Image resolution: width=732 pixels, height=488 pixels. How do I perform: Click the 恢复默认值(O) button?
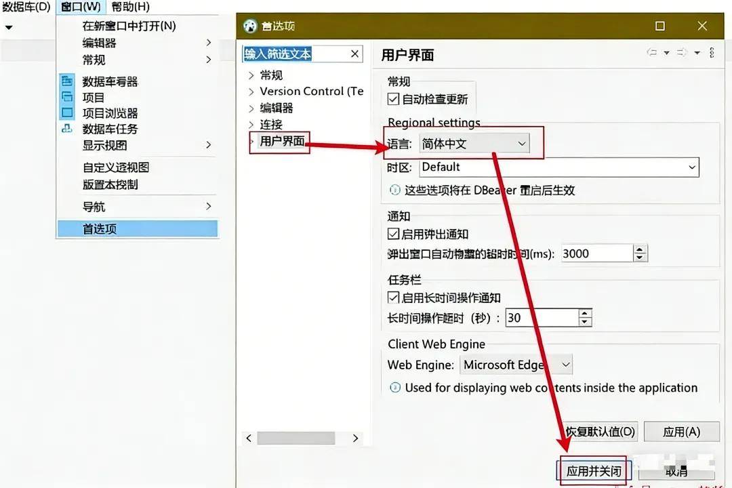coord(601,432)
